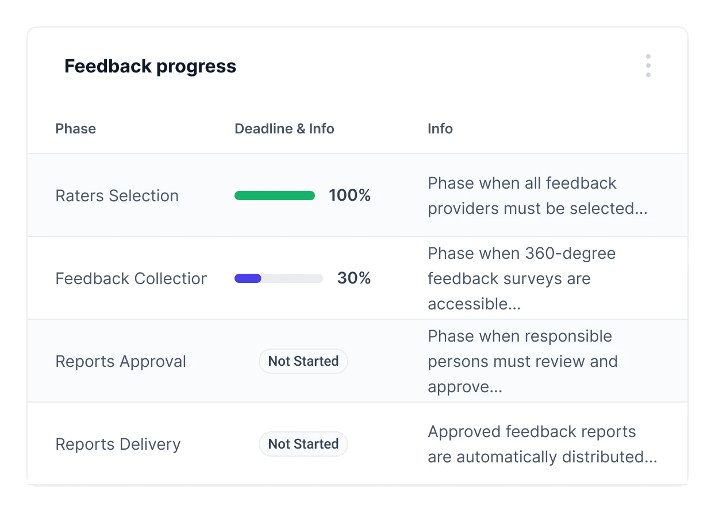Image resolution: width=715 pixels, height=513 pixels.
Task: Click the Feedback progress card title
Action: [x=150, y=67]
